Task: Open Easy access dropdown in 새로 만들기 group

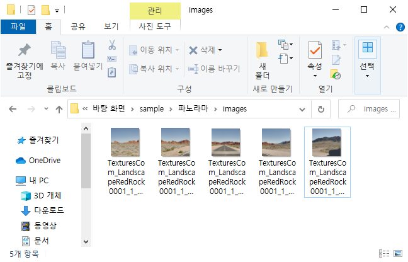Action: [285, 59]
